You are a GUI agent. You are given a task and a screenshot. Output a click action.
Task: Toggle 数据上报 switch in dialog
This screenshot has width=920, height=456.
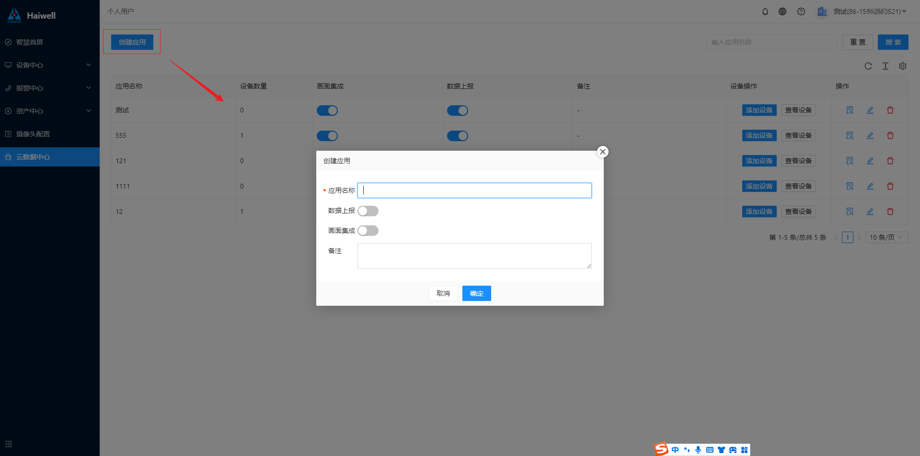tap(368, 211)
